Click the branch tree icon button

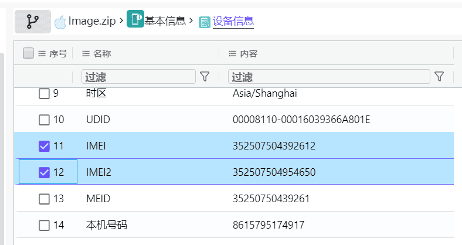(33, 22)
